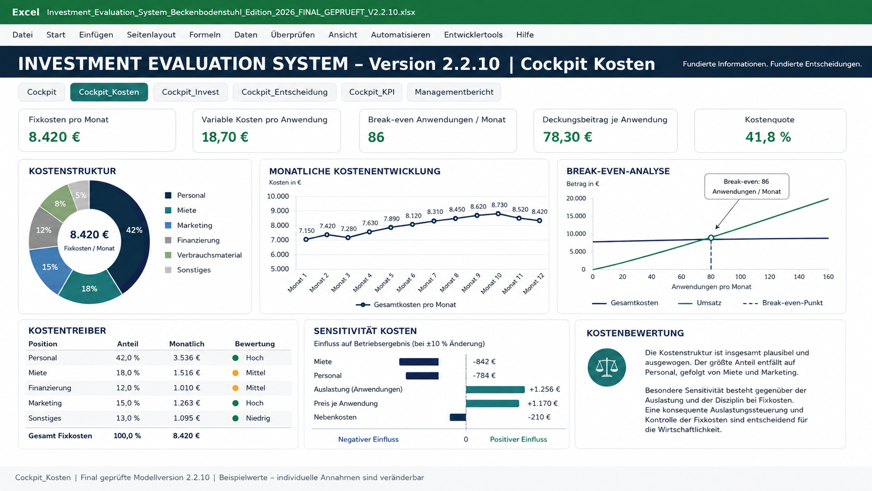Click the green status dot for Marketing row

tap(235, 403)
